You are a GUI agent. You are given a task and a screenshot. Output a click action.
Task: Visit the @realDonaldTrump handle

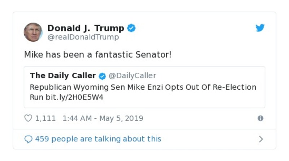click(83, 37)
